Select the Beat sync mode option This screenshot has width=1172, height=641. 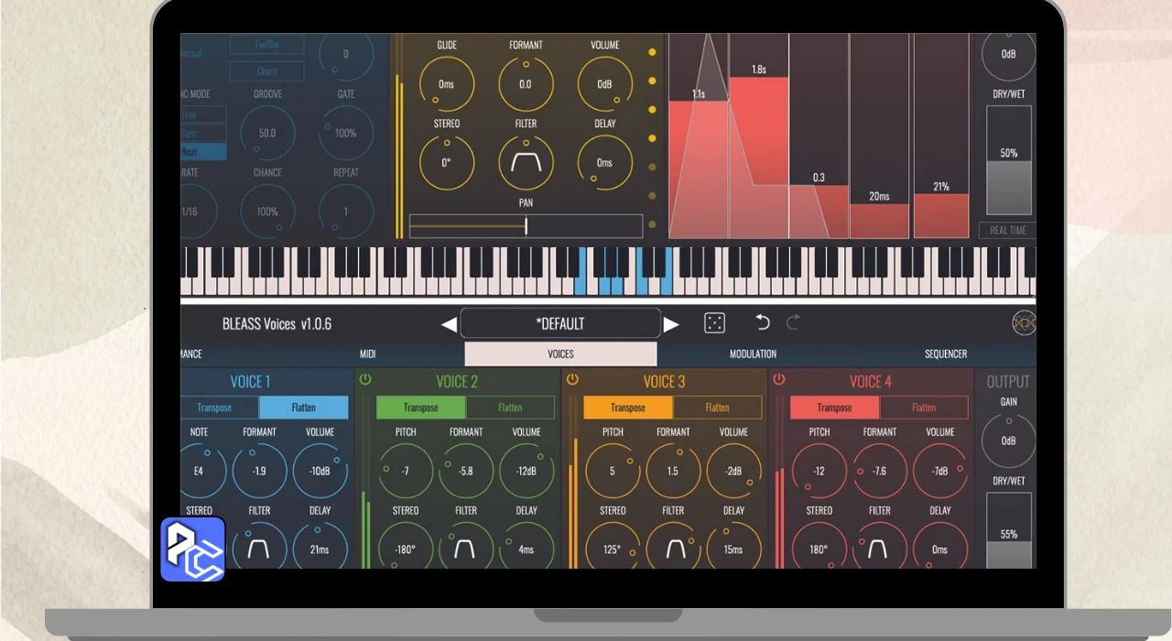tap(203, 151)
